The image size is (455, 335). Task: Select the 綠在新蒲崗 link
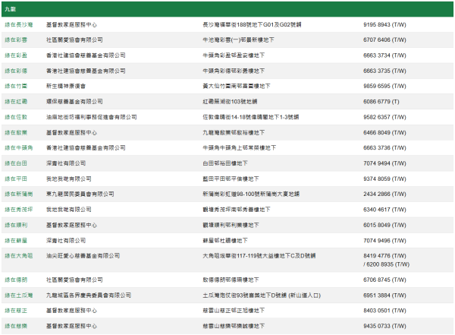[17, 194]
